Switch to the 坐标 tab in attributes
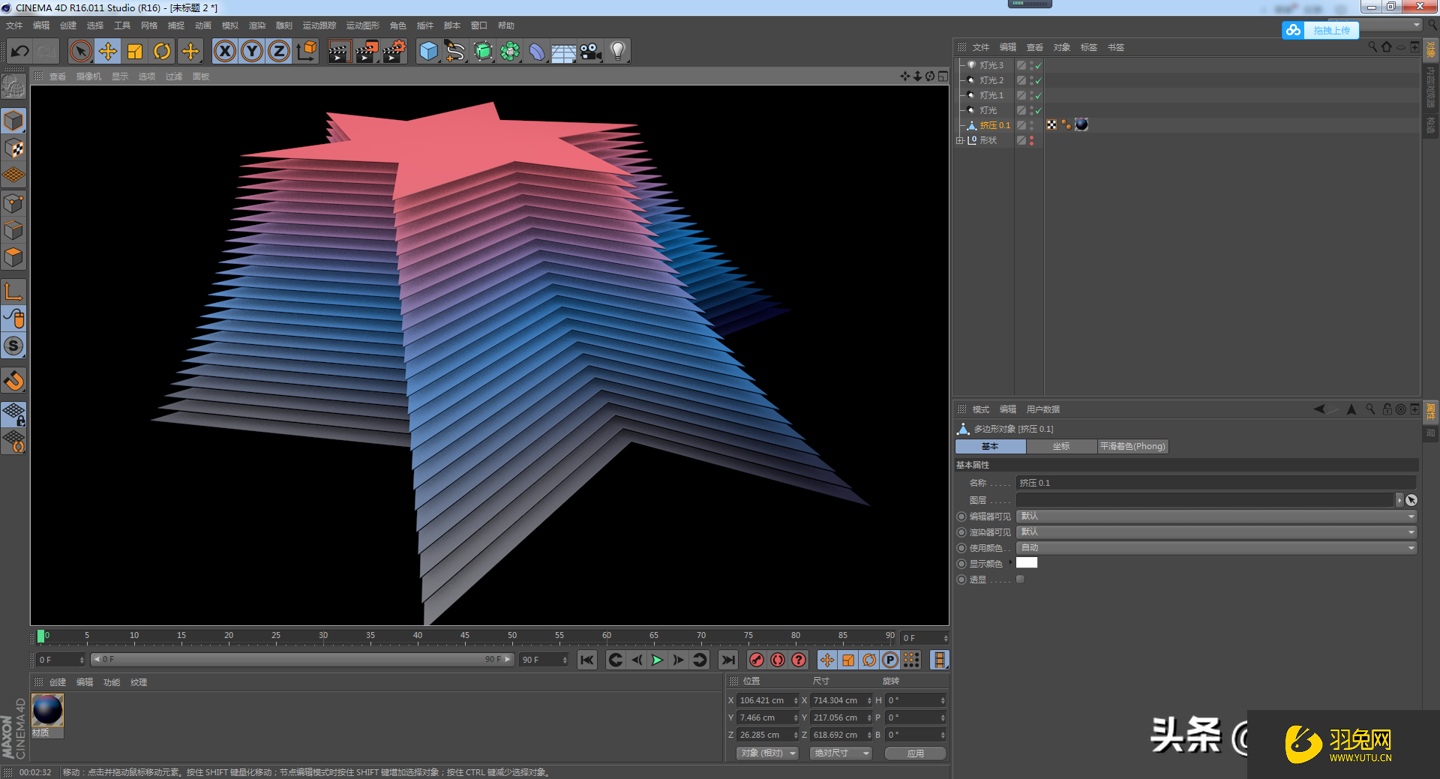Viewport: 1440px width, 779px height. tap(1060, 446)
